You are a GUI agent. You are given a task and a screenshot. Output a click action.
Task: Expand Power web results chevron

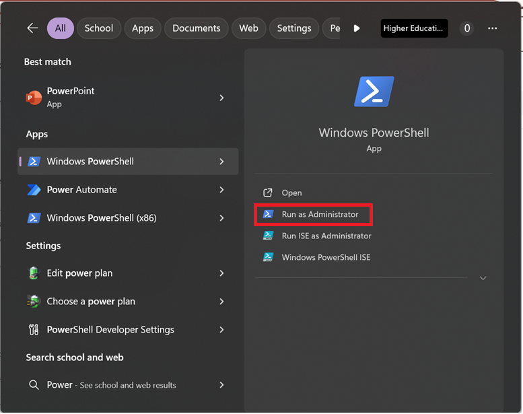(x=222, y=385)
